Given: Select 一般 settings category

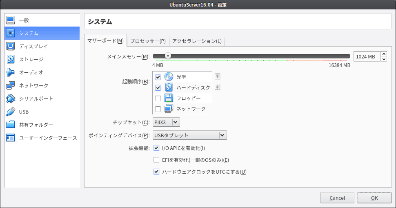Looking at the screenshot, I should coord(42,20).
